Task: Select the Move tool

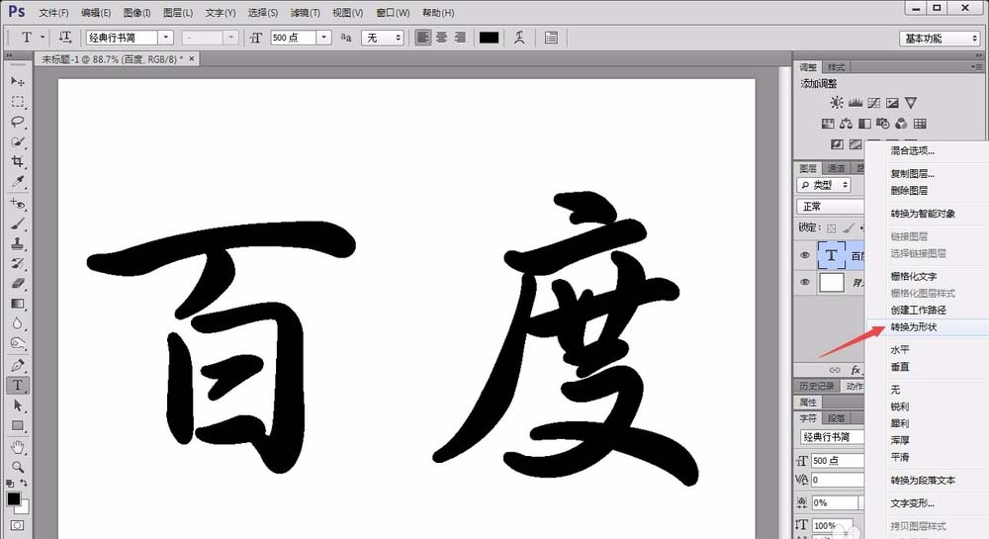Action: [18, 81]
